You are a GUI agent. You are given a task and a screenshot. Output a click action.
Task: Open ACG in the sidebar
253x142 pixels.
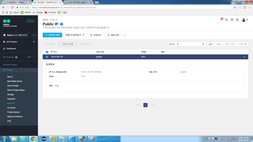[9, 121]
